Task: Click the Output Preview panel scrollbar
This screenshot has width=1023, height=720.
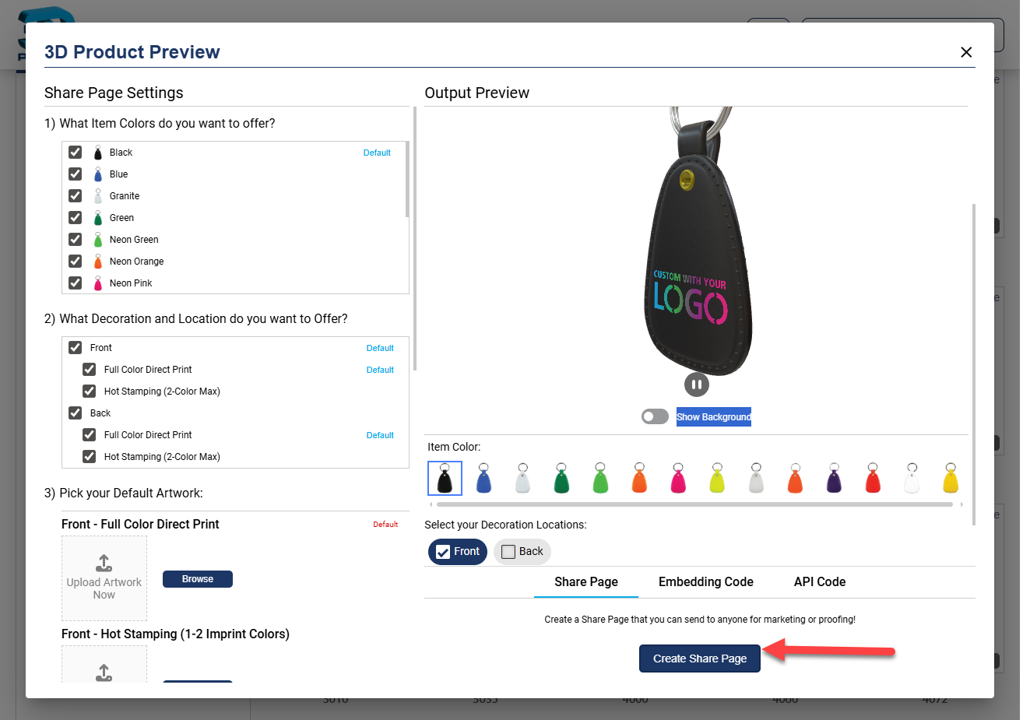Action: [974, 364]
